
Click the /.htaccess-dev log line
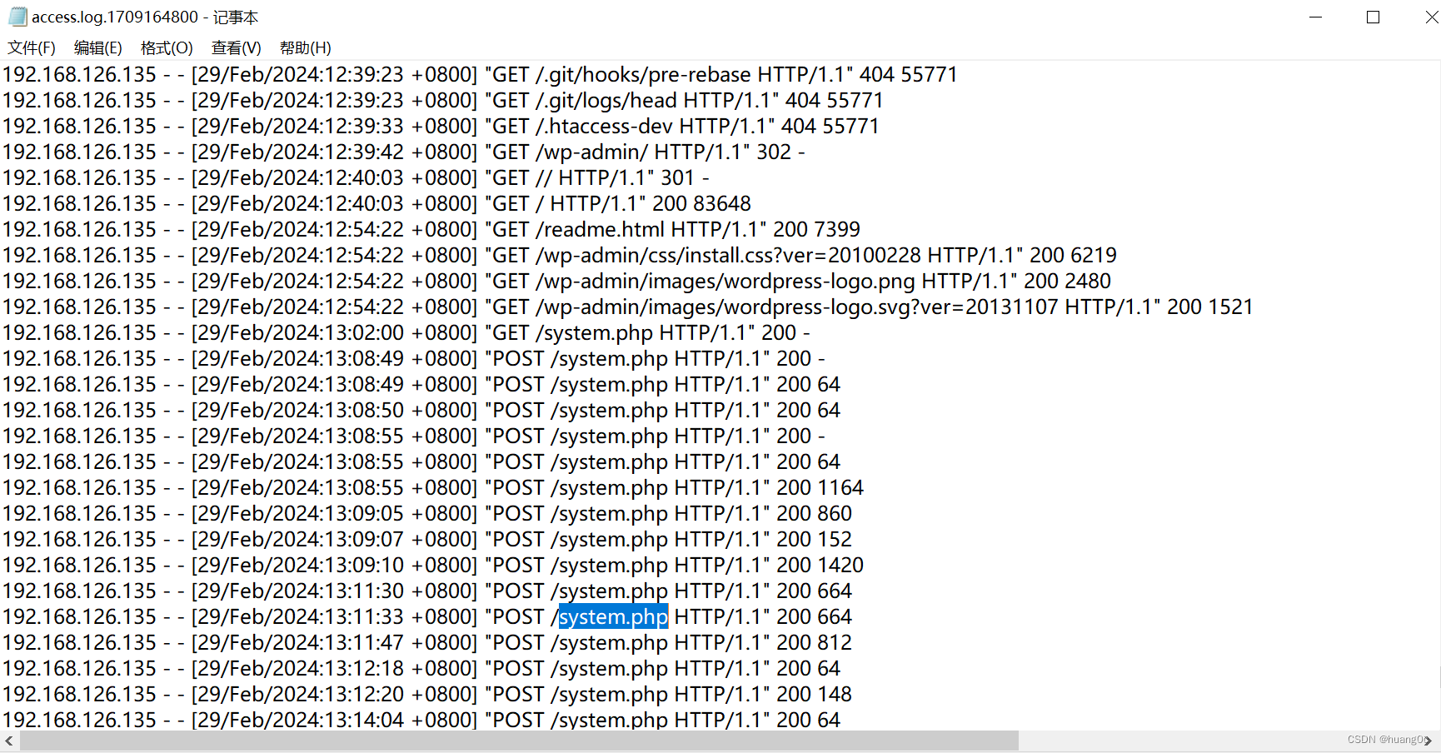point(441,127)
